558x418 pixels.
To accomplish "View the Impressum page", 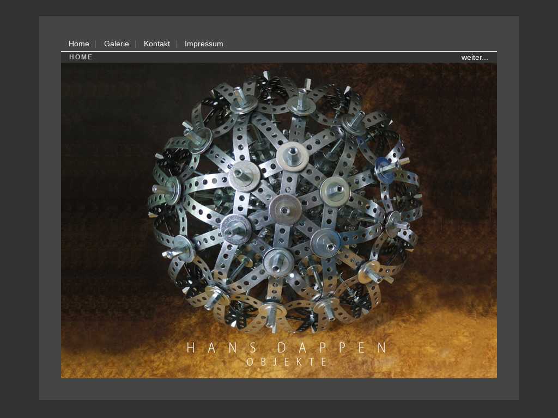I will pos(204,44).
